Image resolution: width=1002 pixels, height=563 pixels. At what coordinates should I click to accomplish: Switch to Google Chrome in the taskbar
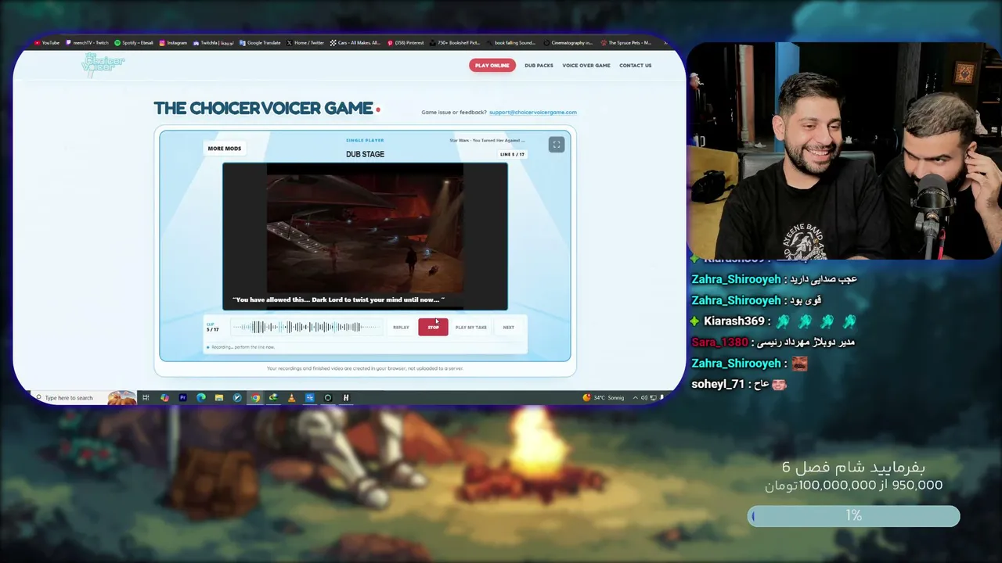pos(255,398)
